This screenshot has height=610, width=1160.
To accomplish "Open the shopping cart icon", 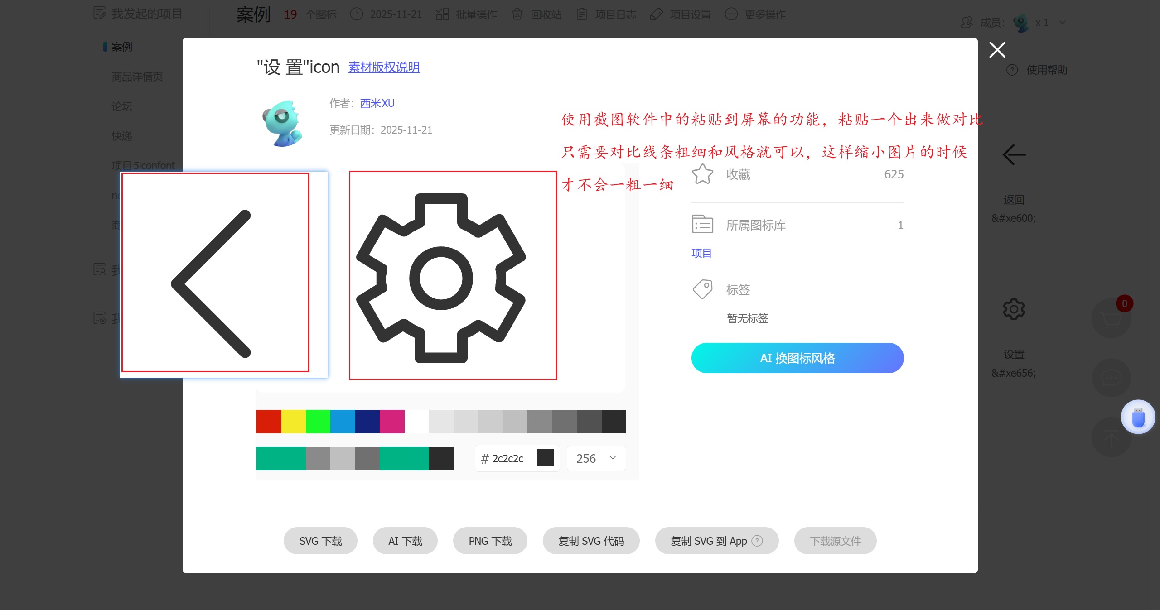I will tap(1111, 319).
